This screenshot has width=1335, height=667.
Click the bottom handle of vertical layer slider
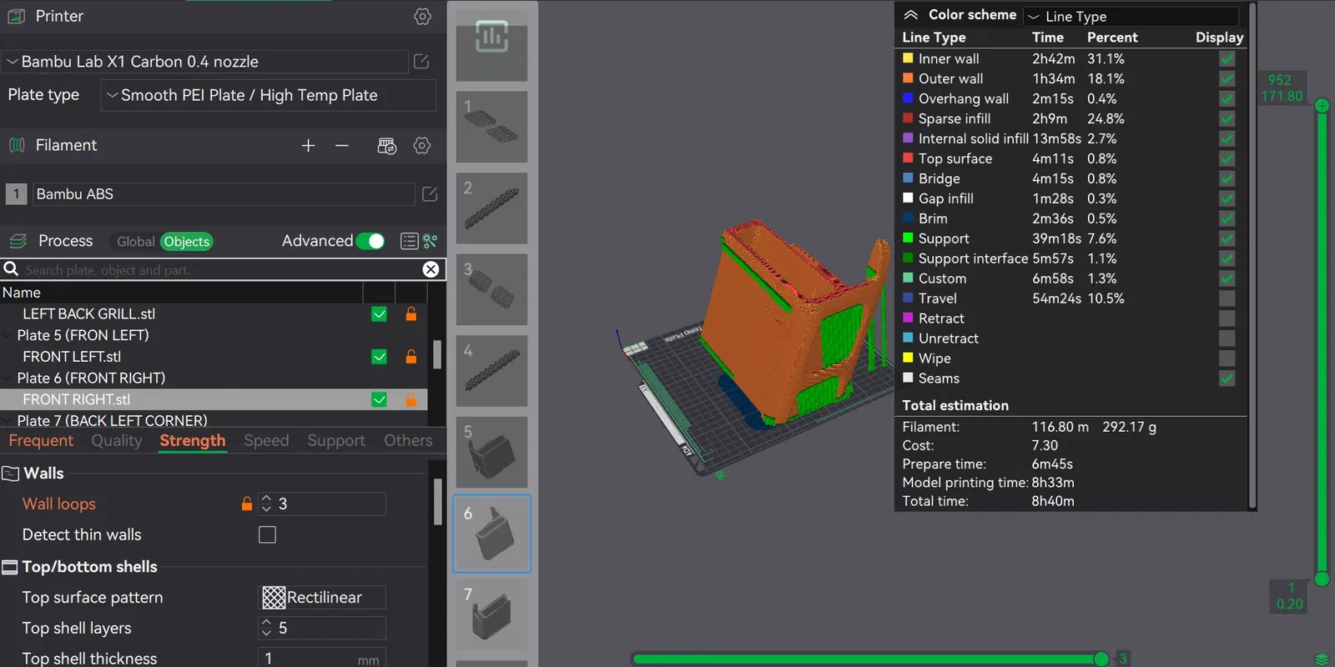1322,579
